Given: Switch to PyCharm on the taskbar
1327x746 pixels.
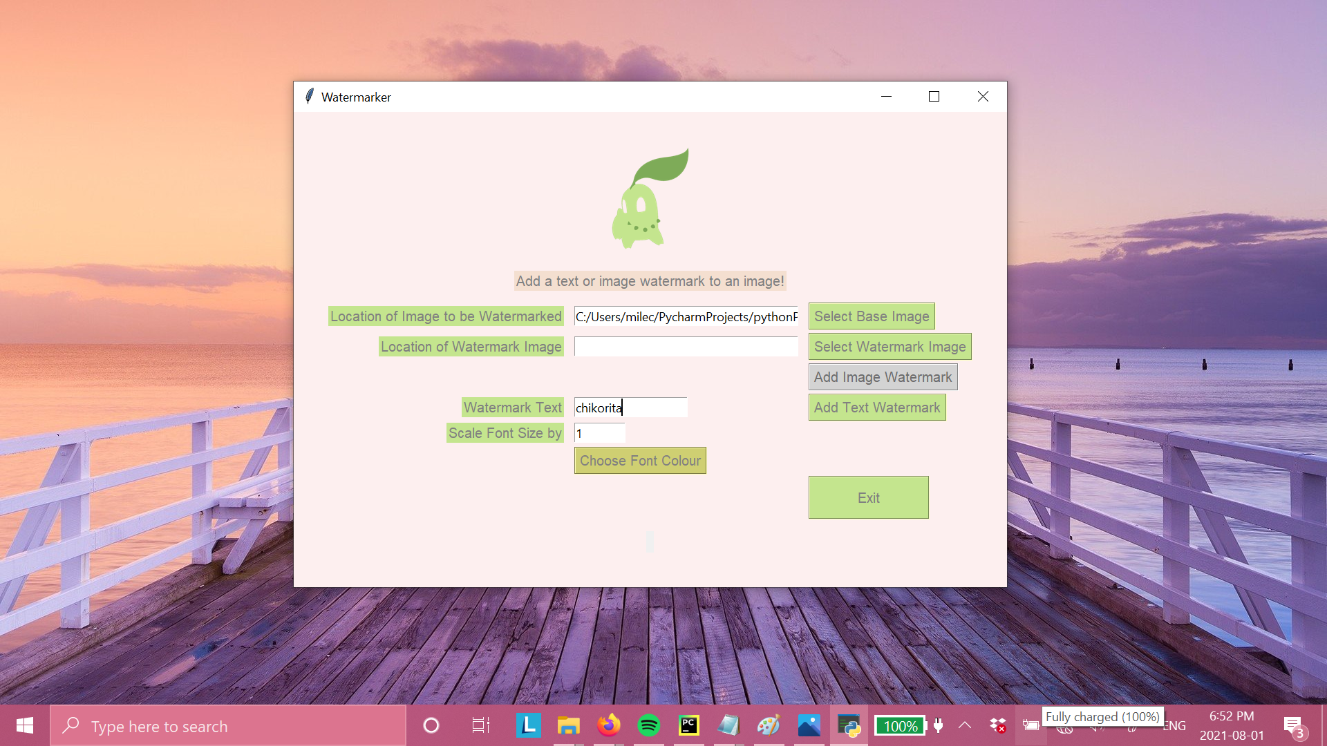Looking at the screenshot, I should [689, 726].
